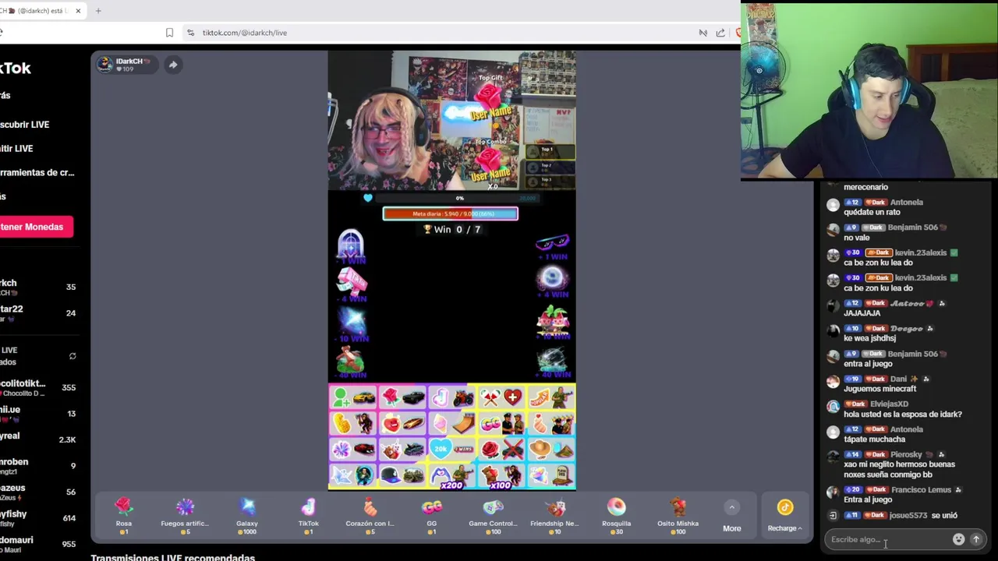Send the Fuegos artificiales gift
Screen dimensions: 998x561
point(185,516)
